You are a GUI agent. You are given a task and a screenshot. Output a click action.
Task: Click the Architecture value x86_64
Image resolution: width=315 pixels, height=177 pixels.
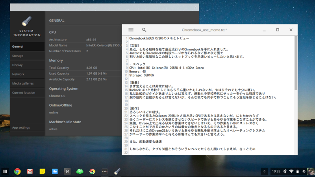91,40
